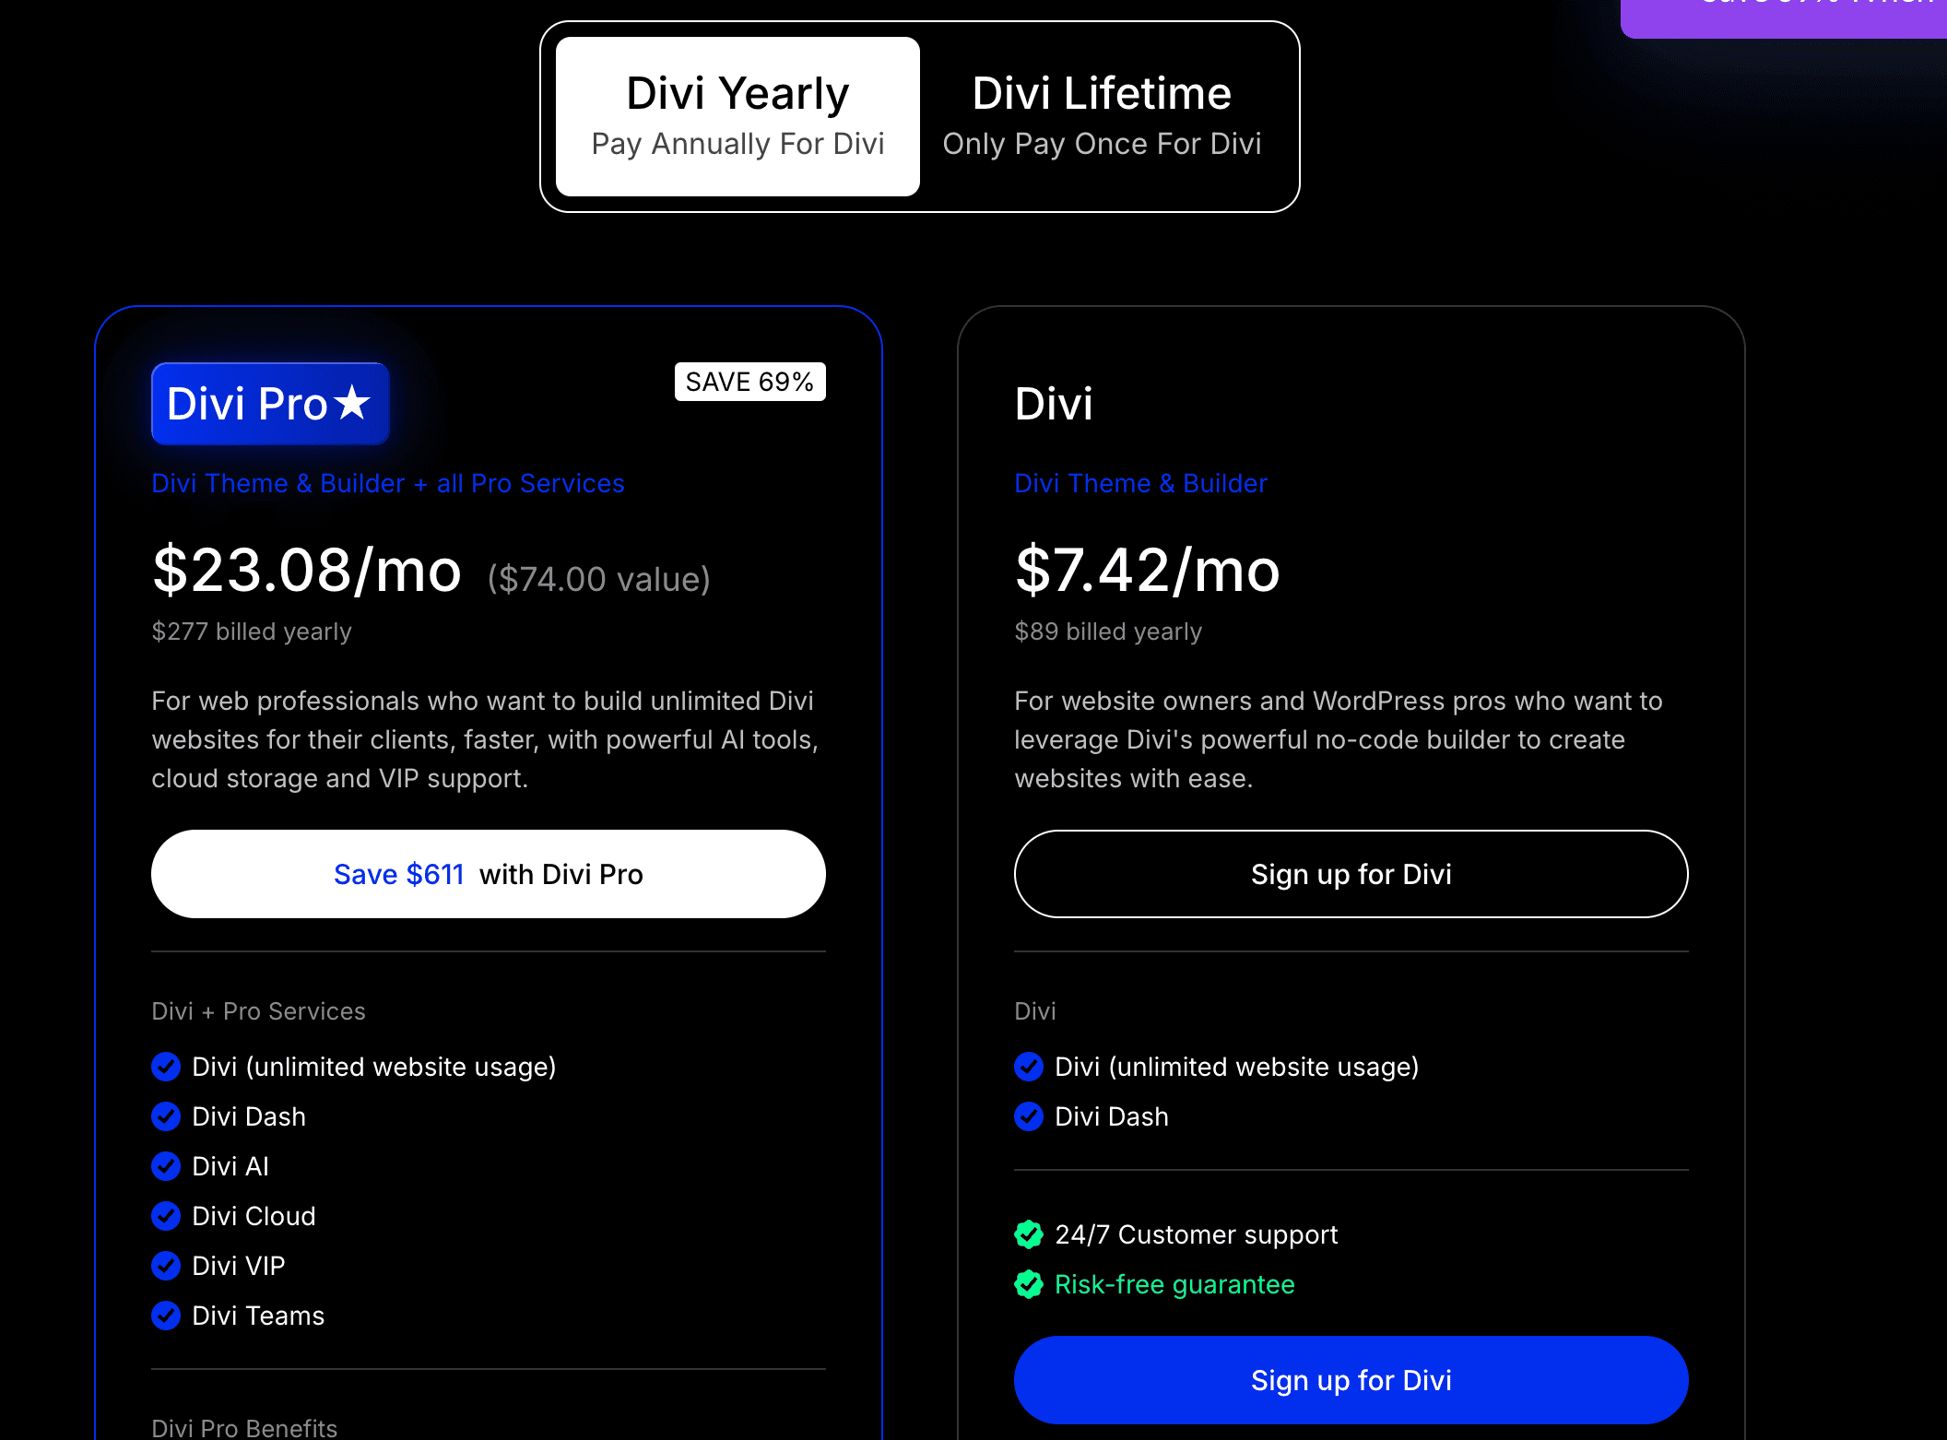The height and width of the screenshot is (1440, 1947).
Task: Click the $277 billed yearly text
Action: tap(252, 631)
